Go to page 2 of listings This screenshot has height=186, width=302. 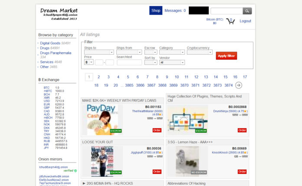[98, 77]
